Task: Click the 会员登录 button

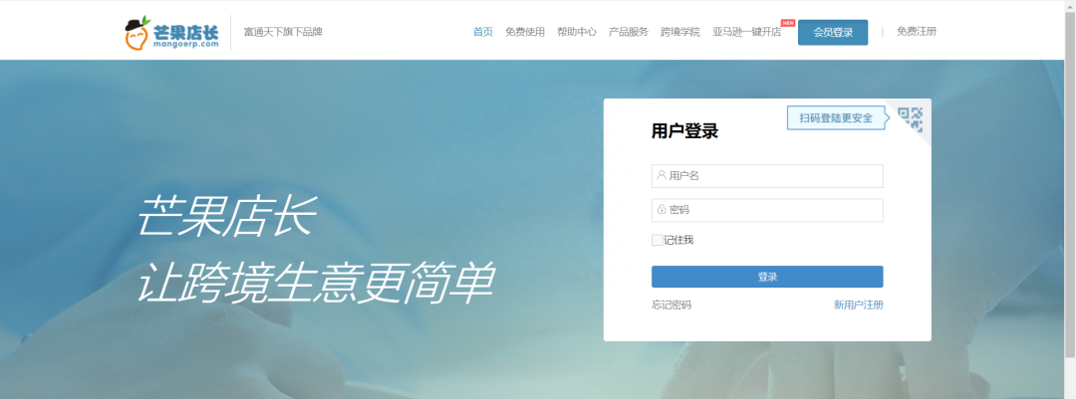Action: [x=833, y=32]
